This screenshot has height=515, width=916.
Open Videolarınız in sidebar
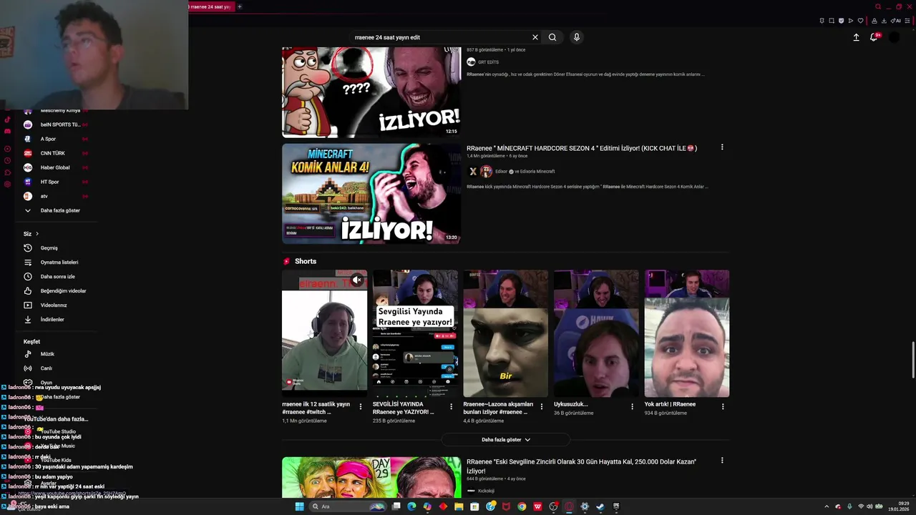click(54, 305)
